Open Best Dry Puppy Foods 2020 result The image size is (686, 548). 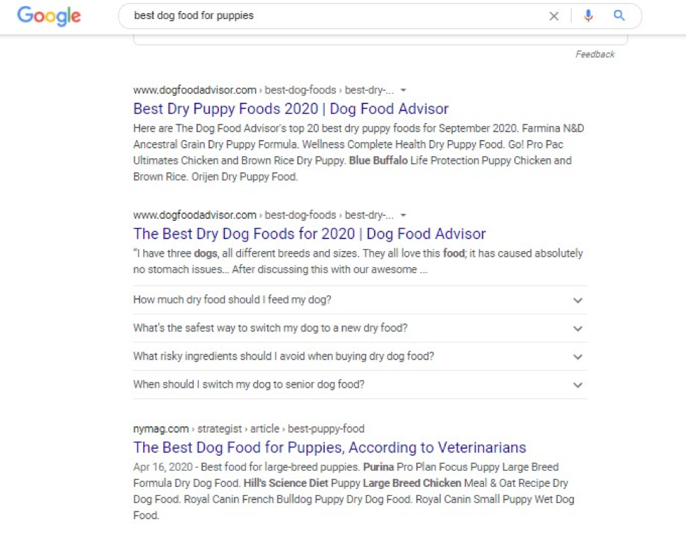click(290, 109)
